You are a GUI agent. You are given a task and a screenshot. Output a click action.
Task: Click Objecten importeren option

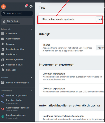[72, 76]
